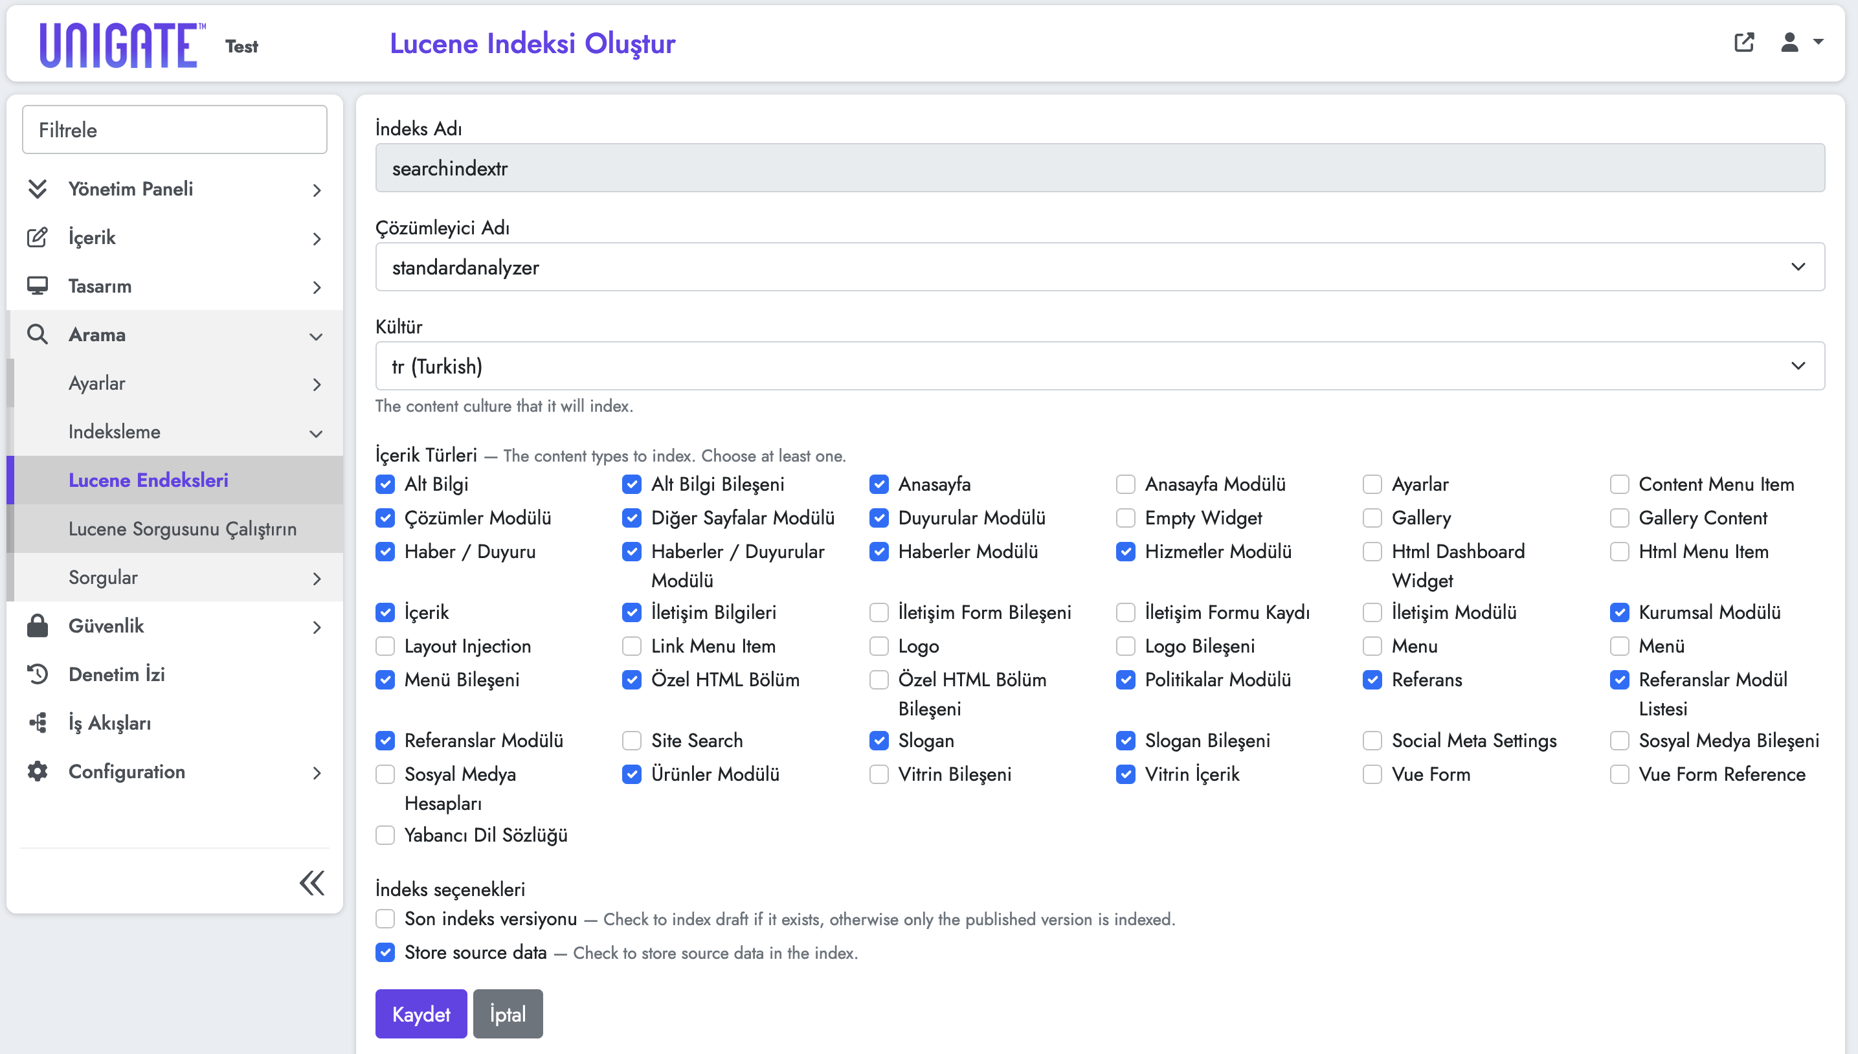The height and width of the screenshot is (1054, 1858).
Task: Check the İletişim Formu Kaydı checkbox
Action: pyautogui.click(x=1126, y=612)
